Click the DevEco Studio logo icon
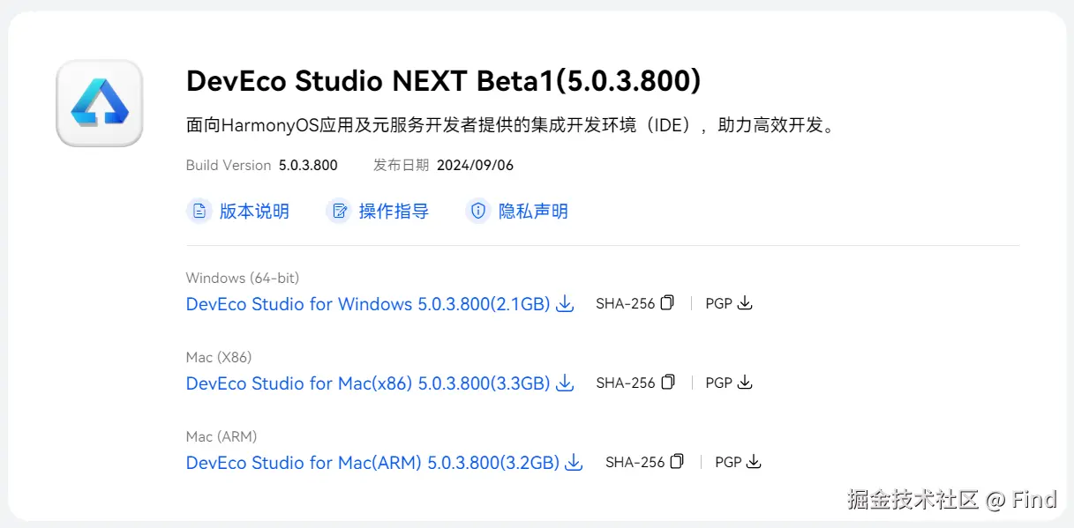This screenshot has width=1074, height=528. click(99, 103)
